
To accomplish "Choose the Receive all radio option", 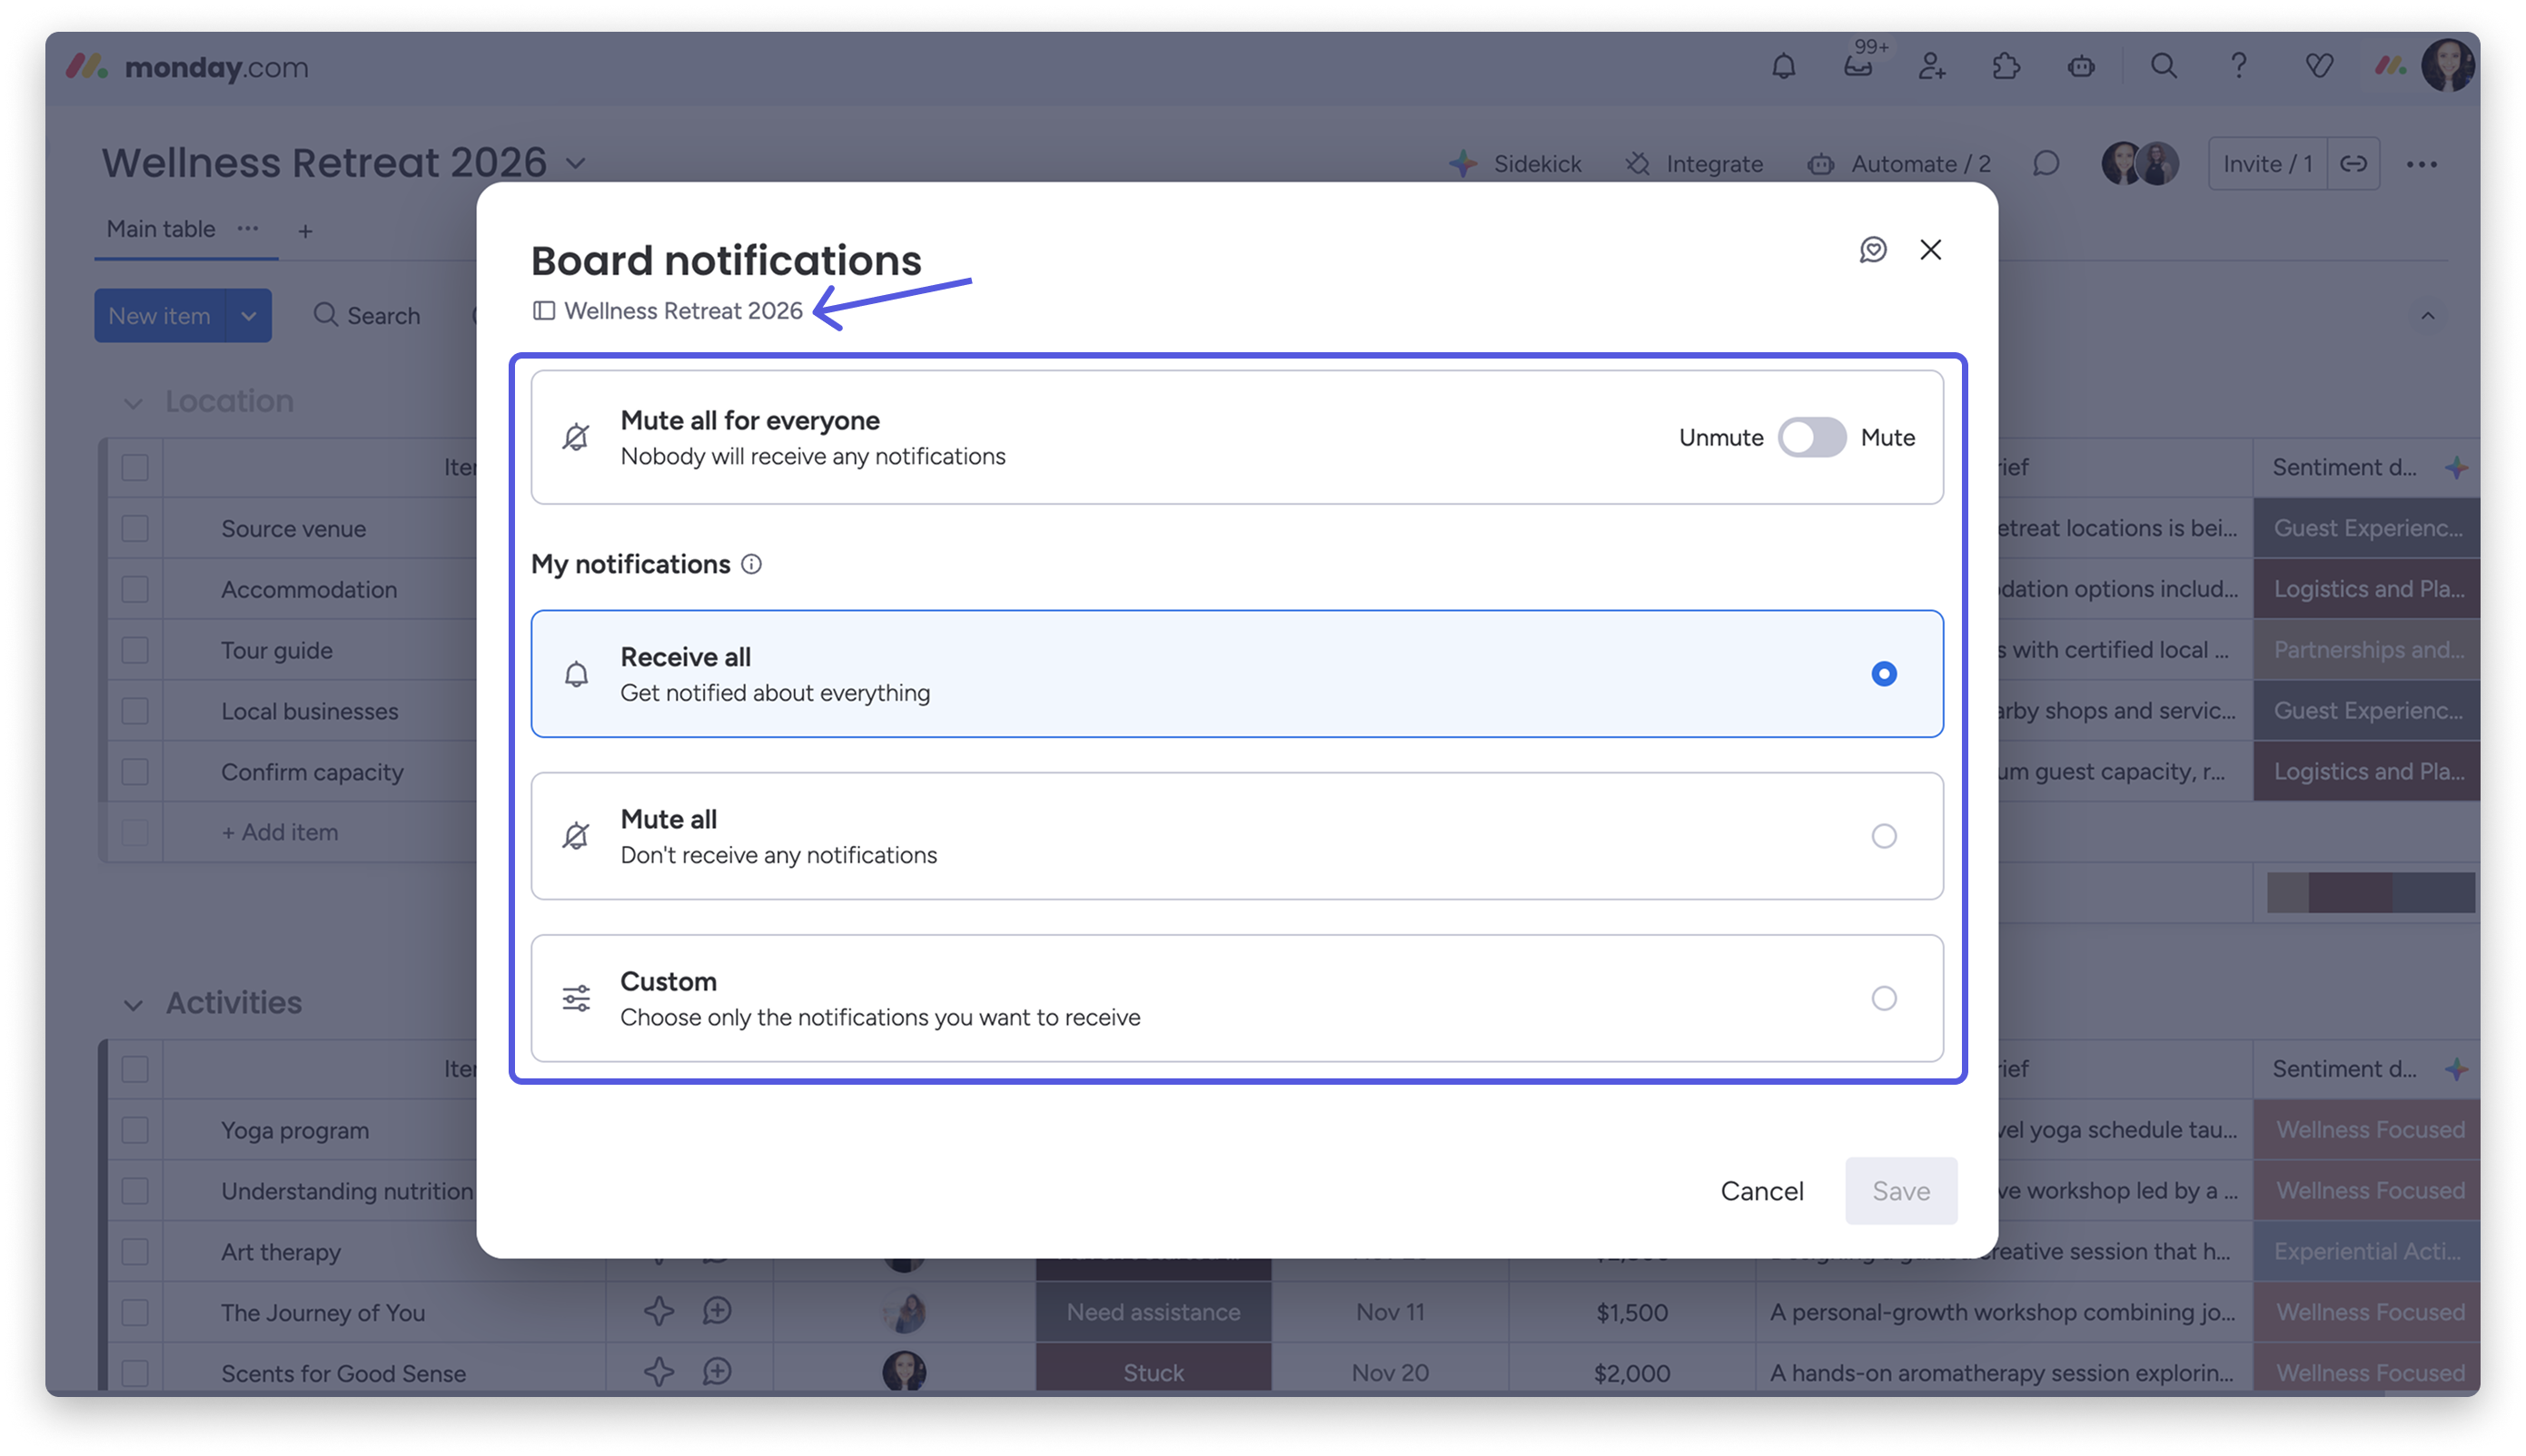I will click(1883, 674).
